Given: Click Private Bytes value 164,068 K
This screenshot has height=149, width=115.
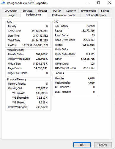Looking at the screenshot, I should click(x=42, y=54).
